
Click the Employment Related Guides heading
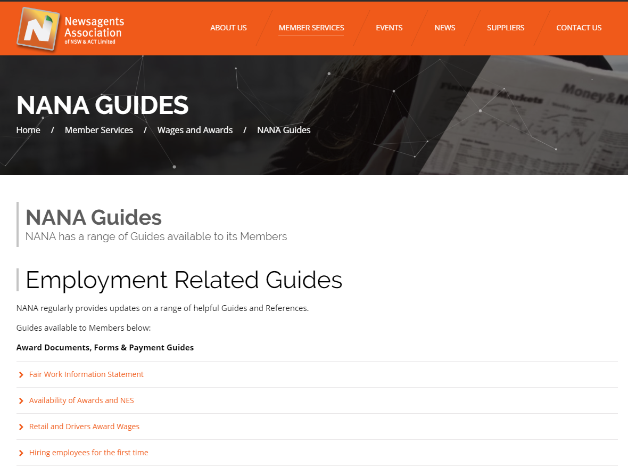point(184,280)
